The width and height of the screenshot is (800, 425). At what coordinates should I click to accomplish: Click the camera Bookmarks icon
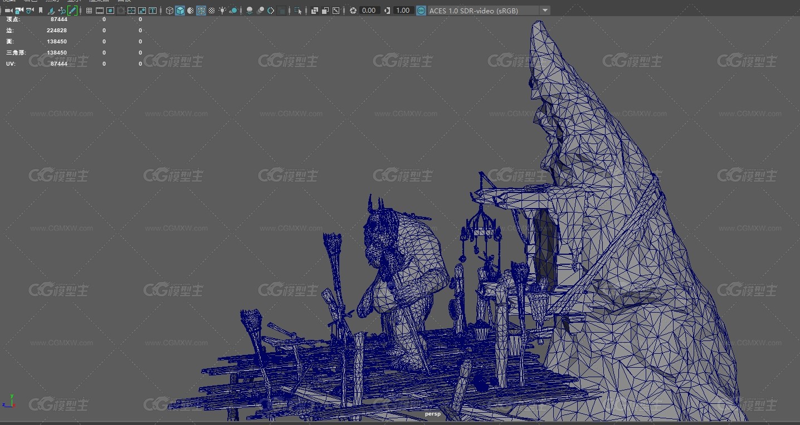41,11
